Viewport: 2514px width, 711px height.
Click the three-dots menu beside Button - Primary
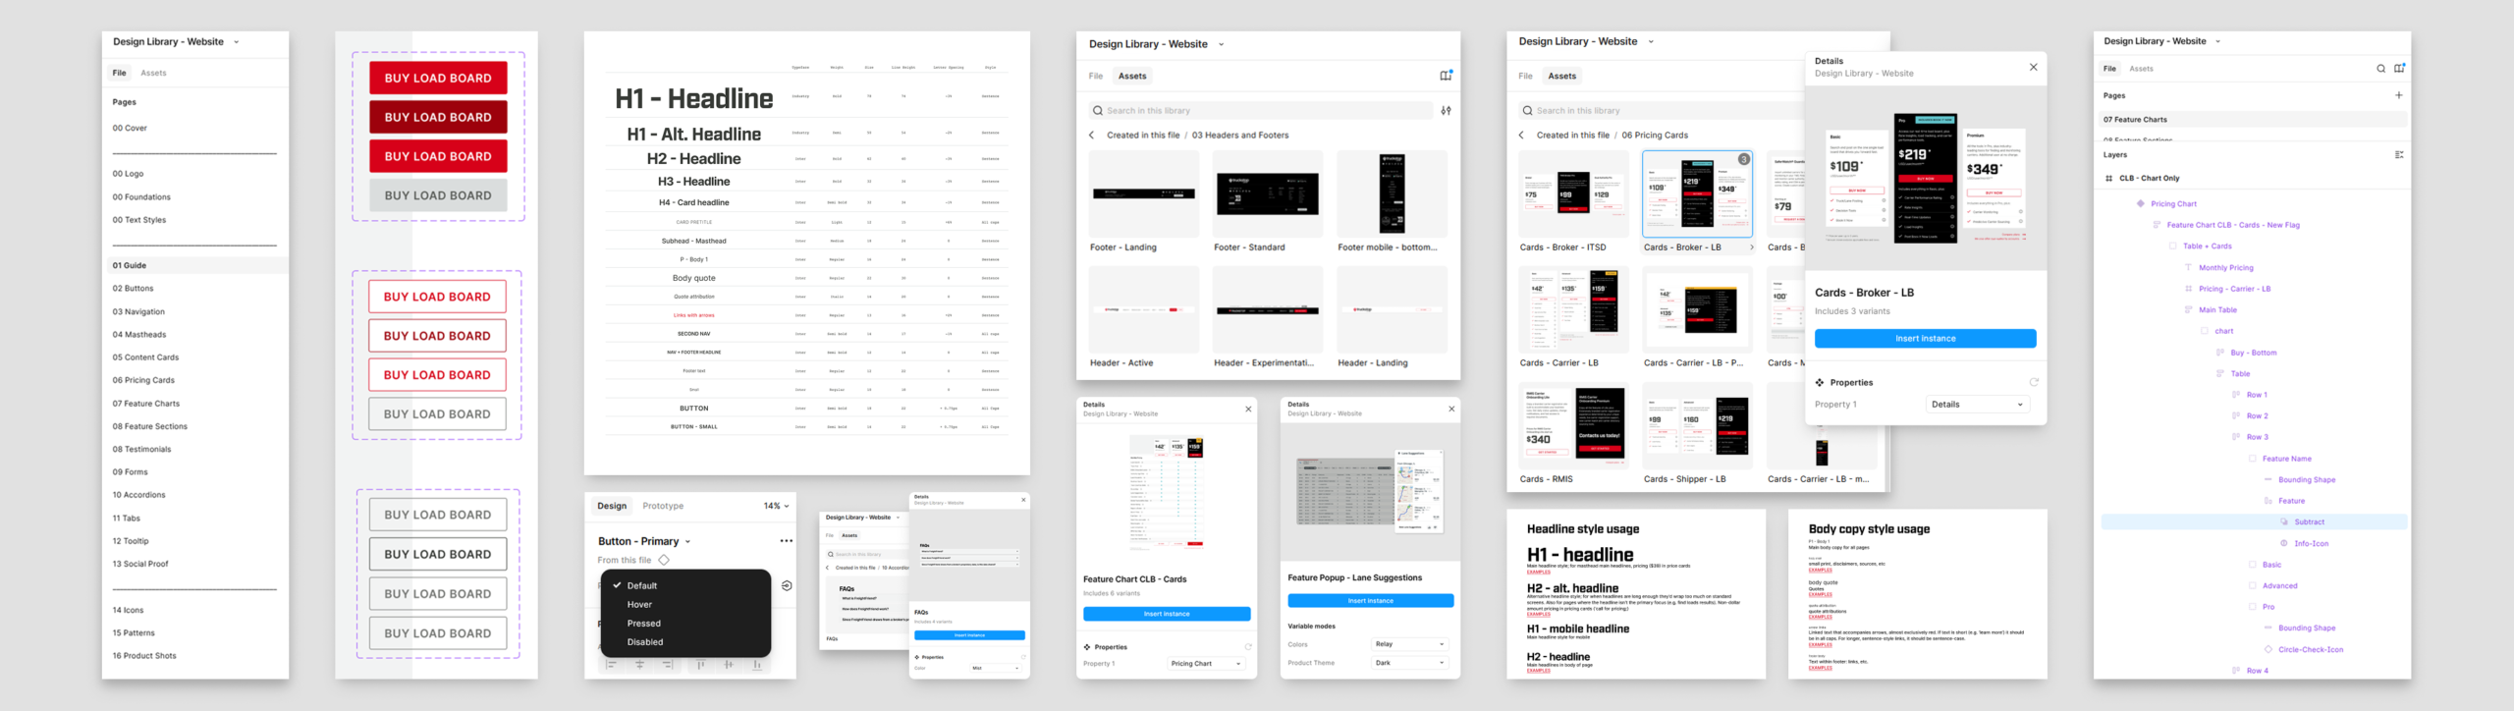786,541
